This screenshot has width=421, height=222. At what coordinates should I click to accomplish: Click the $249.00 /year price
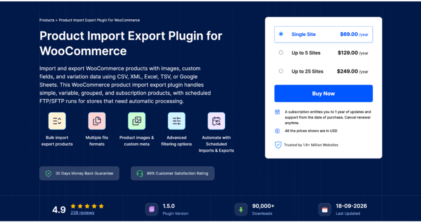tap(352, 71)
